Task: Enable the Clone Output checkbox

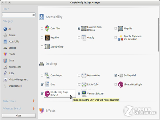Action: pos(42,76)
